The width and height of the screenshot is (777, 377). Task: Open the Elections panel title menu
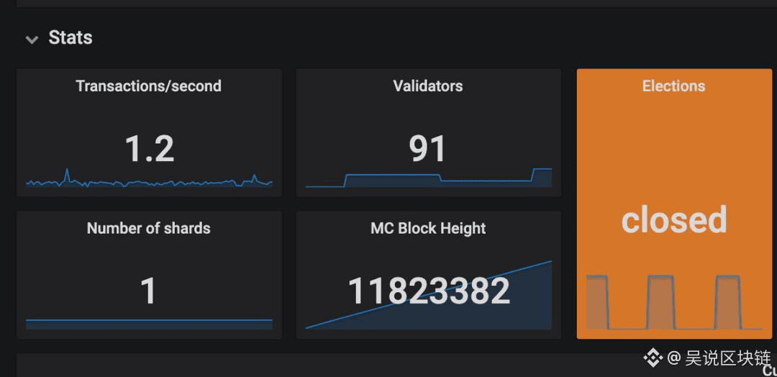click(674, 86)
